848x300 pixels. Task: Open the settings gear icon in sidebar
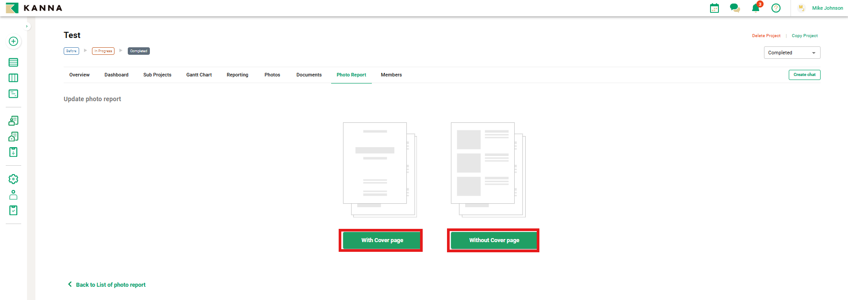click(x=13, y=179)
